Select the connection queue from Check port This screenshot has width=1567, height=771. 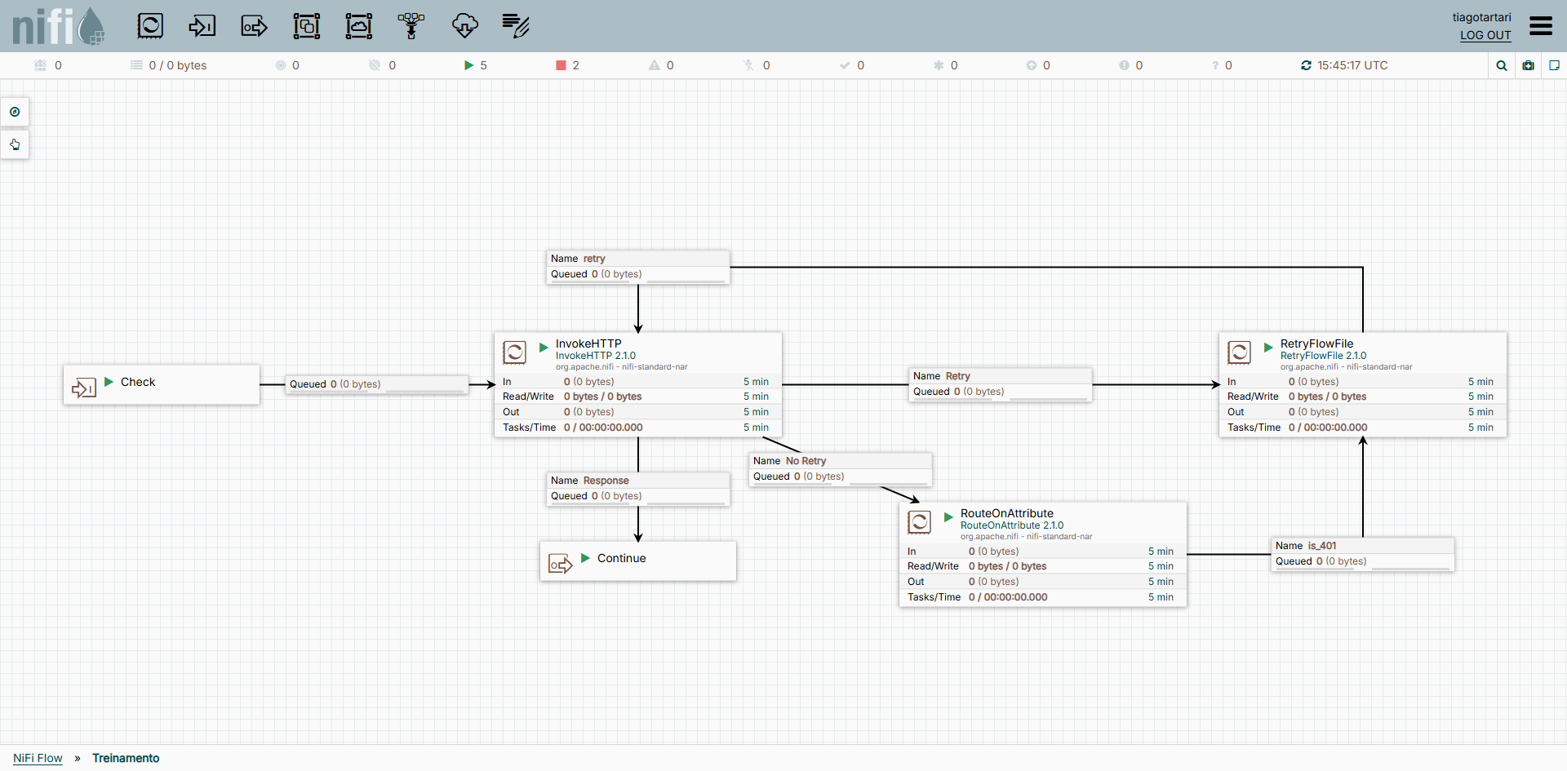click(x=377, y=384)
